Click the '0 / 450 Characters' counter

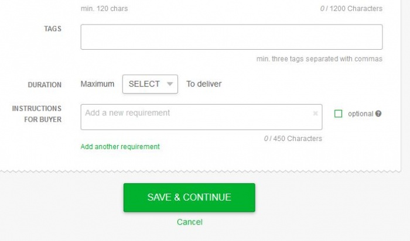(292, 139)
